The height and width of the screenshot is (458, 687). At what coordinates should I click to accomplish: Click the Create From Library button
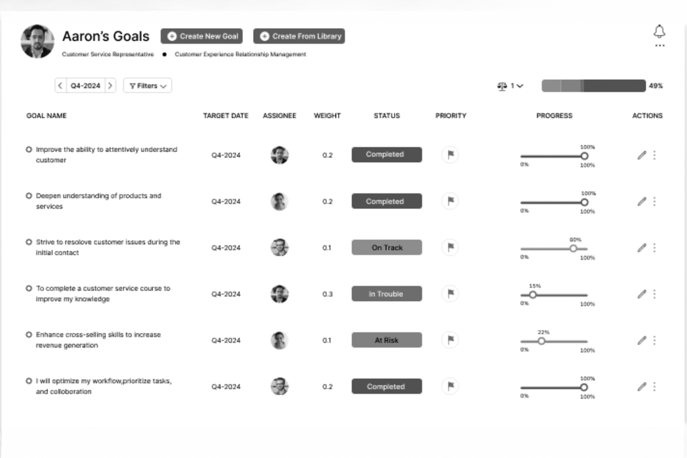[x=299, y=36]
